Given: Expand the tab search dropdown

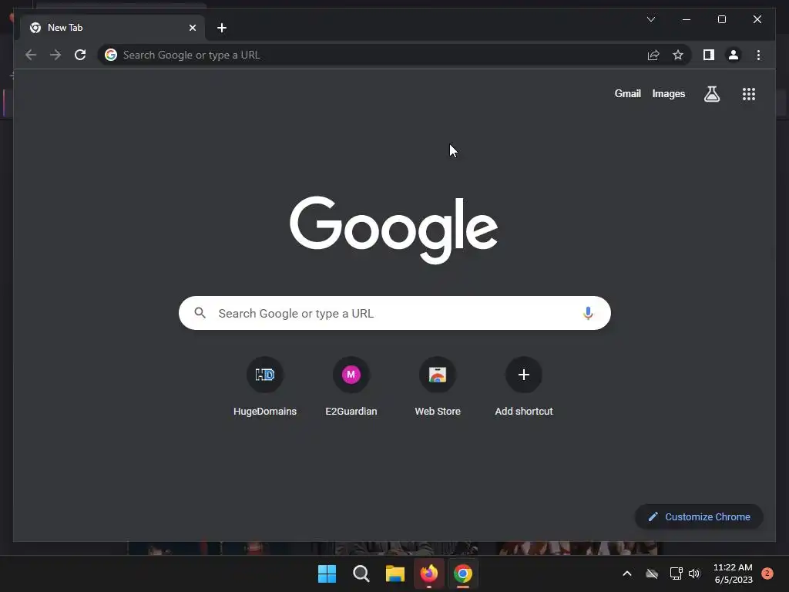Looking at the screenshot, I should pos(650,19).
